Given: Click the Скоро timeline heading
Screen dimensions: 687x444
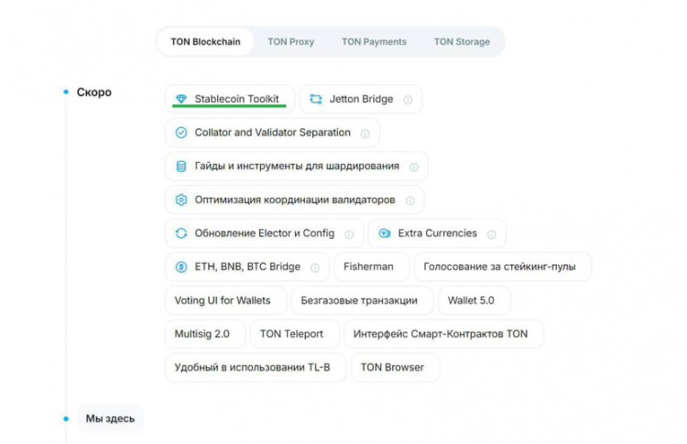Looking at the screenshot, I should pos(94,92).
